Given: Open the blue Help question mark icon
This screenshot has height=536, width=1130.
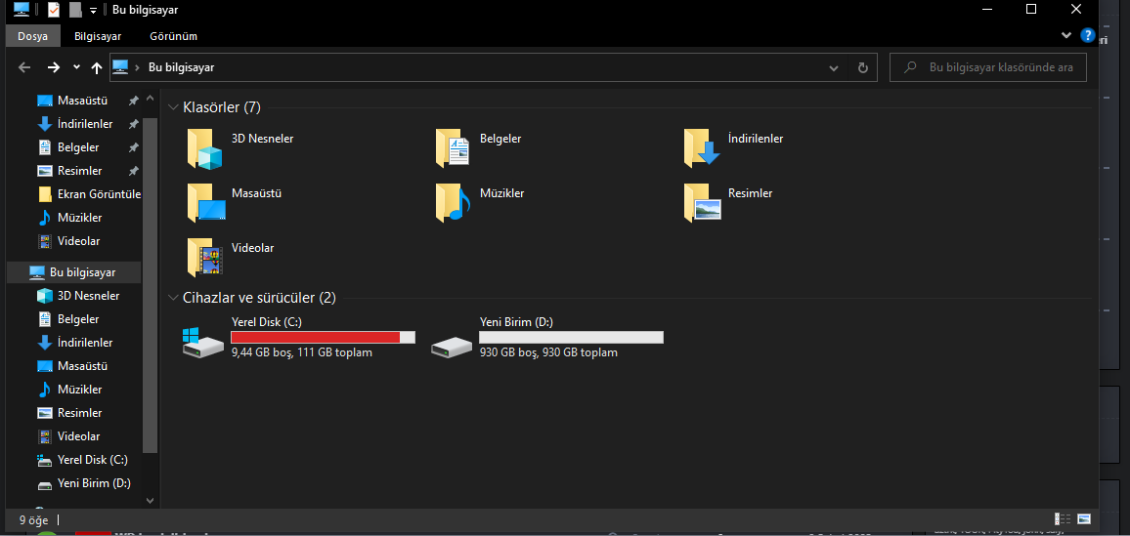Looking at the screenshot, I should point(1088,35).
